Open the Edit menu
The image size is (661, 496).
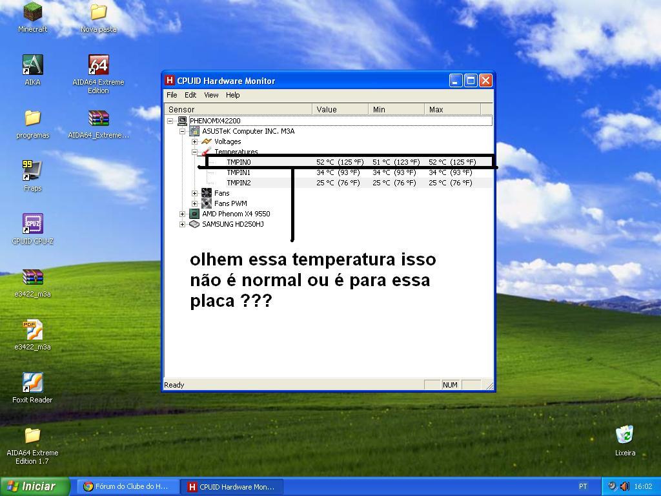point(190,95)
